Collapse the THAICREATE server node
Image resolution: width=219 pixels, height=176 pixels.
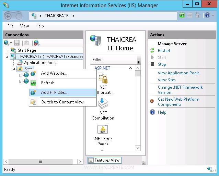(x=7, y=57)
